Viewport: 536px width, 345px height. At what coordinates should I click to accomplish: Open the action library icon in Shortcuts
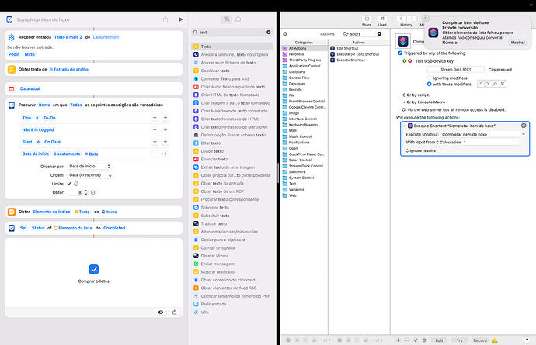(x=226, y=19)
